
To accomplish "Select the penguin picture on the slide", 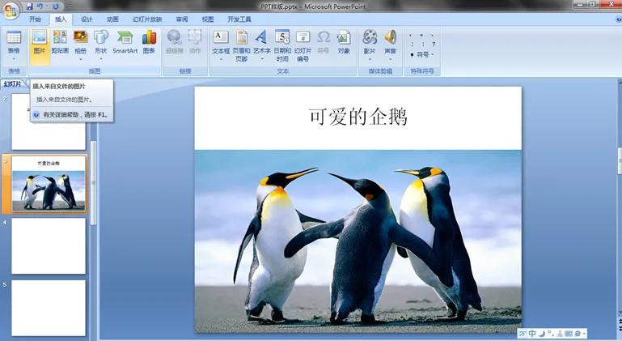I will tap(358, 241).
